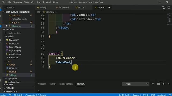Open the Help menu
This screenshot has height=96, width=172.
pyautogui.click(x=56, y=2)
